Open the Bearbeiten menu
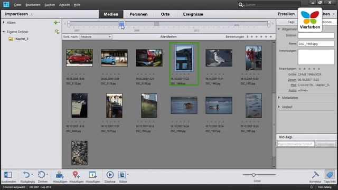 coord(33,5)
